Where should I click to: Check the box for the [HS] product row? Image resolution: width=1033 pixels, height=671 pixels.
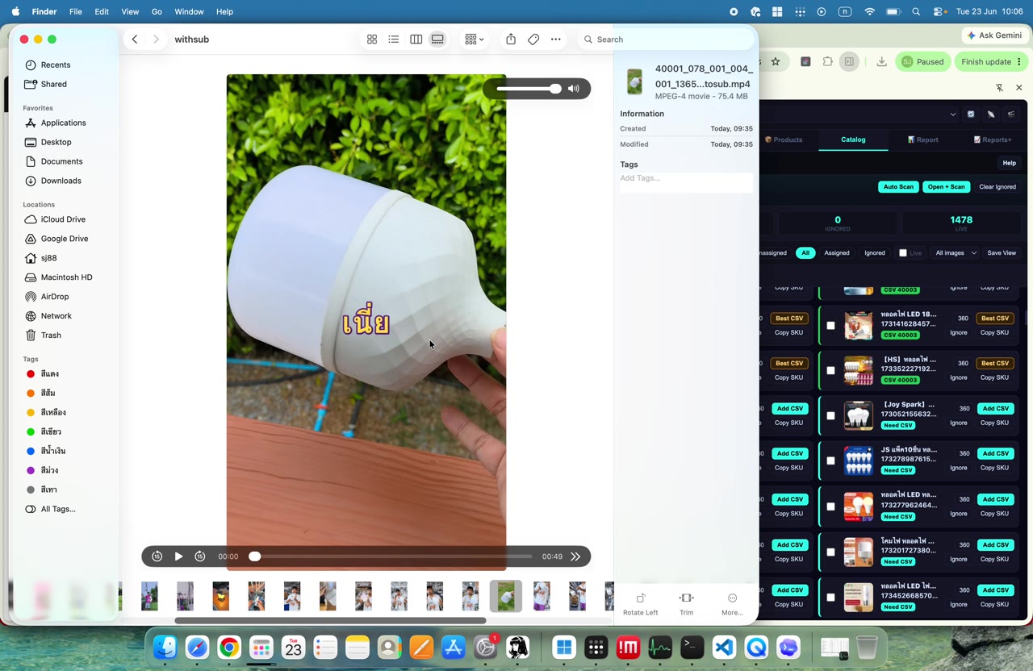click(x=830, y=371)
